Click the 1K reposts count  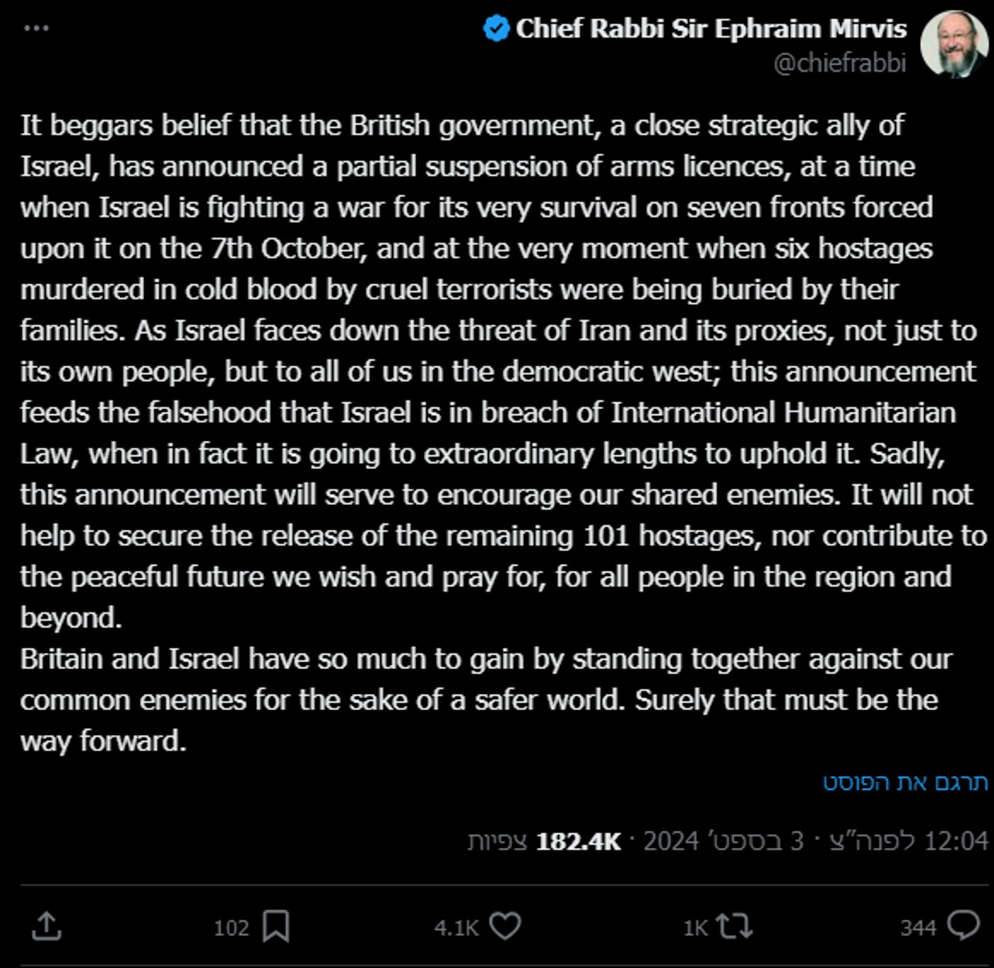pyautogui.click(x=696, y=928)
